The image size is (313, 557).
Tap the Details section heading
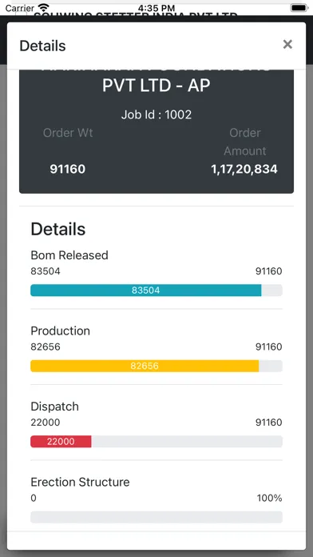[58, 229]
